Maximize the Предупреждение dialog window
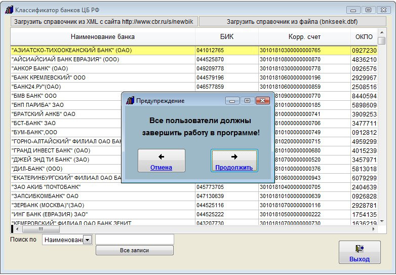Screen dimensions: 396x275 tap(247, 101)
